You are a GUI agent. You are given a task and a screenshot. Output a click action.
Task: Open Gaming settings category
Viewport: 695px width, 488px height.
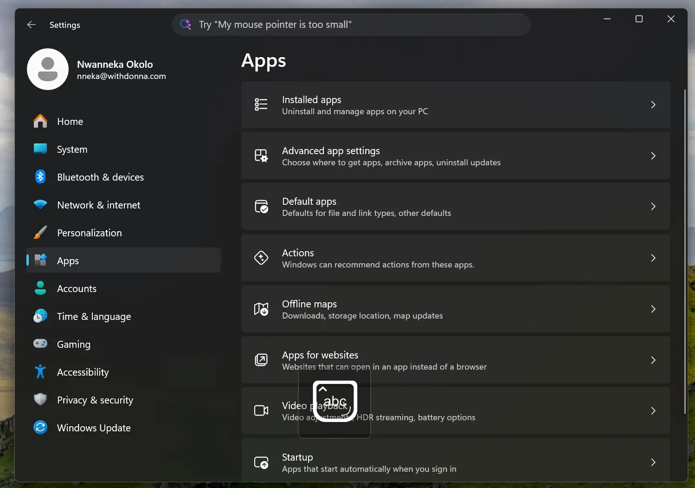click(123, 344)
